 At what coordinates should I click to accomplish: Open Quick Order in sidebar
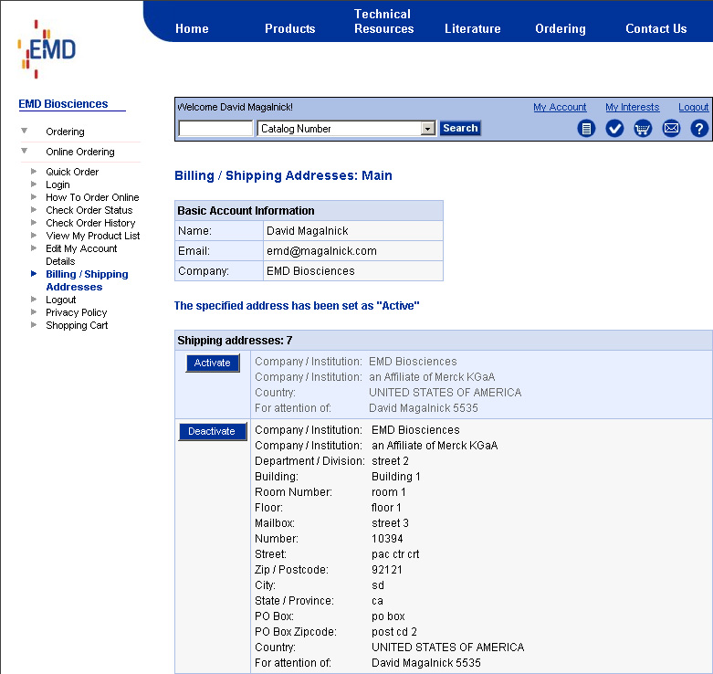(72, 172)
